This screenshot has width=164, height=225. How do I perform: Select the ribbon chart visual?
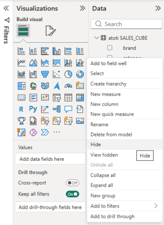tap(21, 74)
